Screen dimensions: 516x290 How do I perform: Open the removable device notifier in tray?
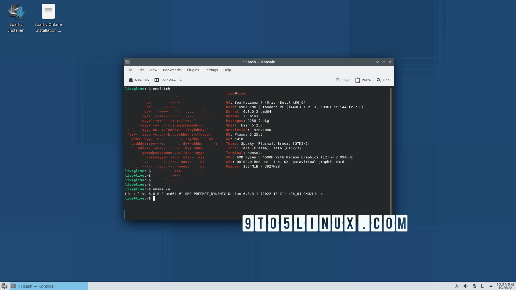[474, 286]
